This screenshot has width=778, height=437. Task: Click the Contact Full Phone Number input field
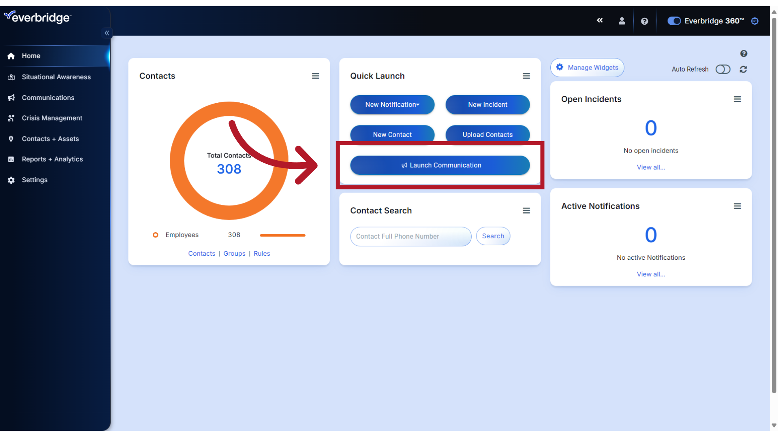tap(410, 236)
